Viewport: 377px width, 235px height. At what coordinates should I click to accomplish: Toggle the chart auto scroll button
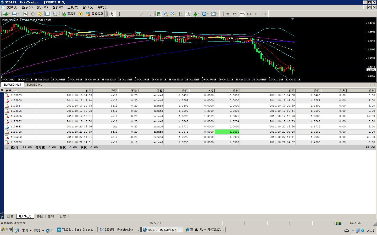pyautogui.click(x=181, y=14)
